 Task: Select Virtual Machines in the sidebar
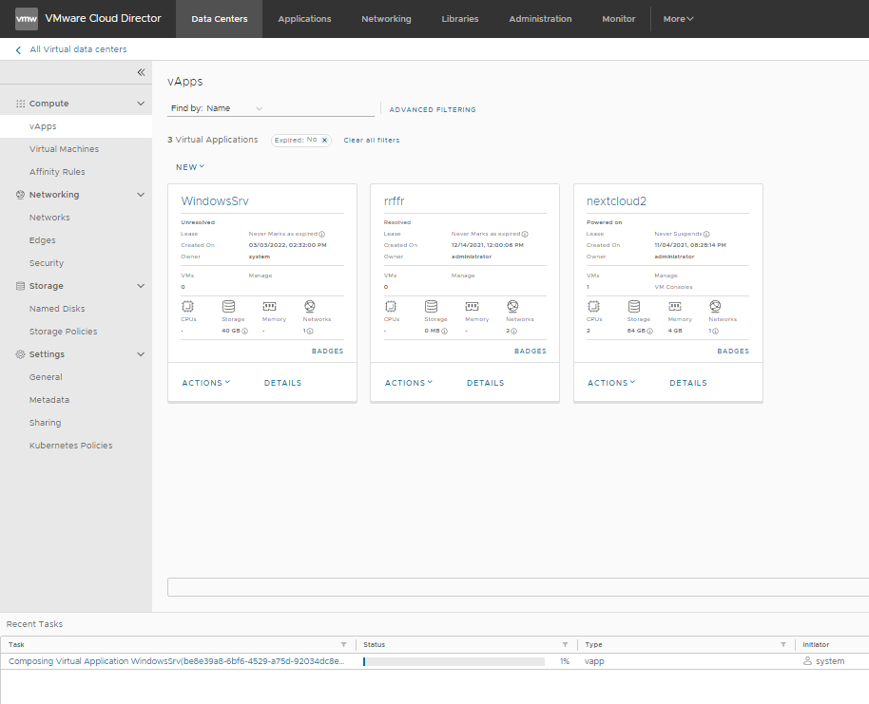tap(64, 149)
